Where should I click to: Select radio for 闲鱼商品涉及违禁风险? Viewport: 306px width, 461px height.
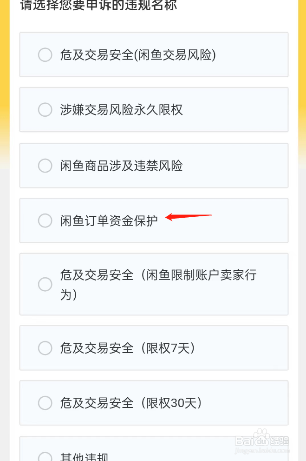pyautogui.click(x=45, y=166)
